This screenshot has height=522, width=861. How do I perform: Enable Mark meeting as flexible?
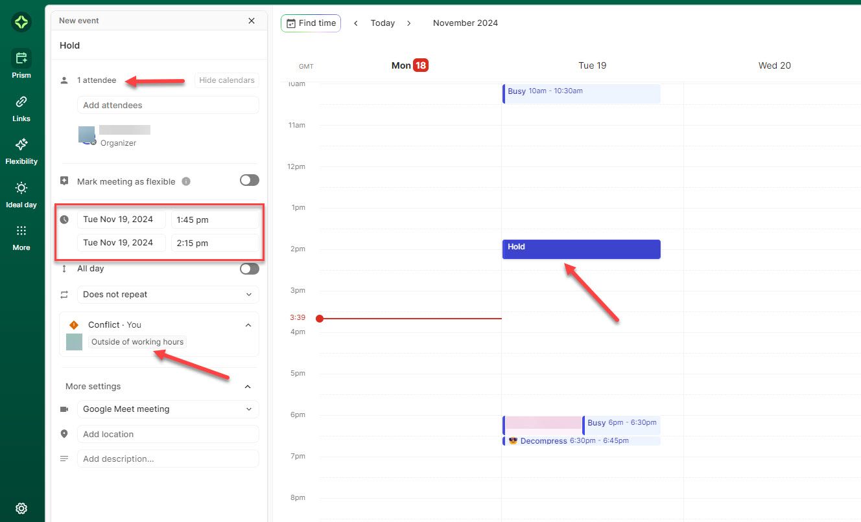pos(249,181)
